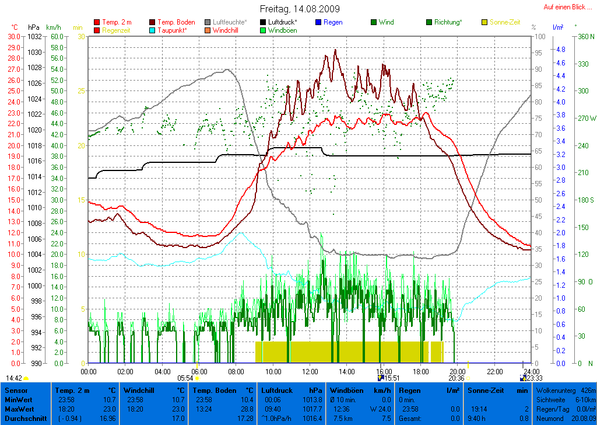
Task: Click the yellow icon next to 14:42
Action: point(26,378)
